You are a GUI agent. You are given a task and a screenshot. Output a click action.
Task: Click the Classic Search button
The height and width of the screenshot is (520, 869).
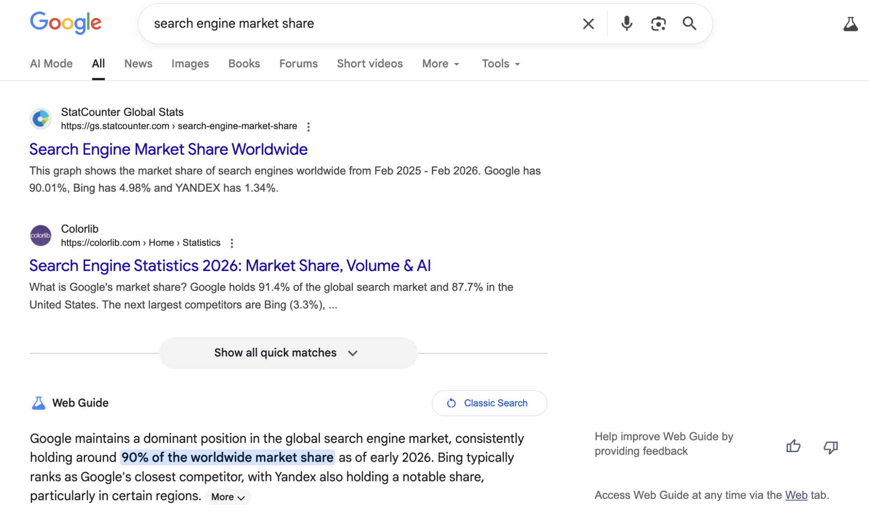point(489,403)
